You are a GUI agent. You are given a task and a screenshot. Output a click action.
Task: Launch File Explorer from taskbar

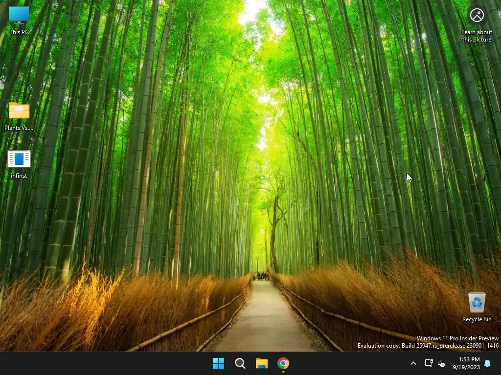(x=262, y=363)
